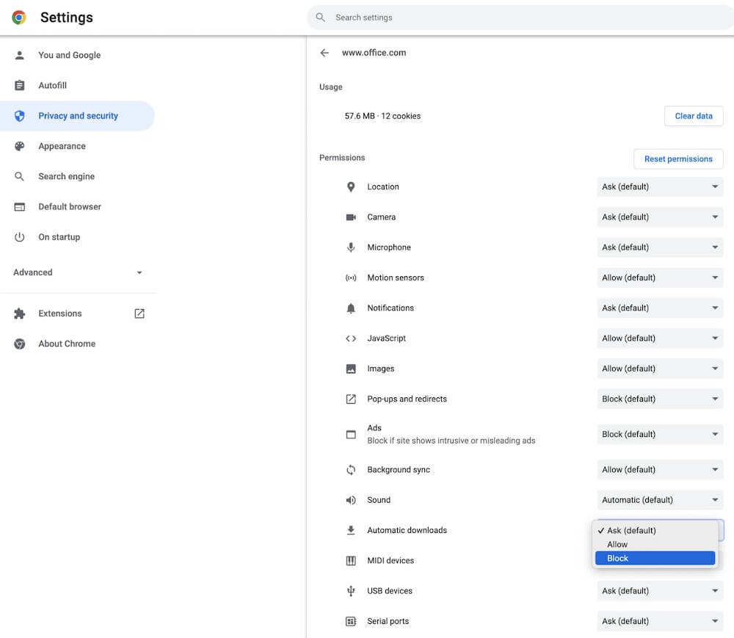
Task: Click the magnifier icon in Search settings
Action: point(320,18)
